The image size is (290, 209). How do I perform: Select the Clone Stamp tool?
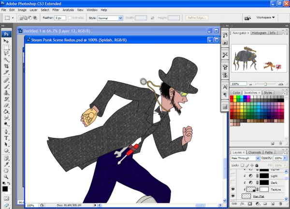(6, 92)
